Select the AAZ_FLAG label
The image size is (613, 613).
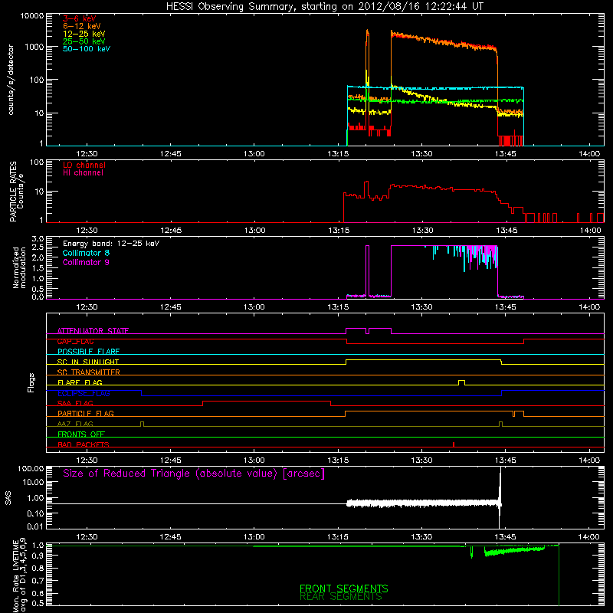(75, 424)
